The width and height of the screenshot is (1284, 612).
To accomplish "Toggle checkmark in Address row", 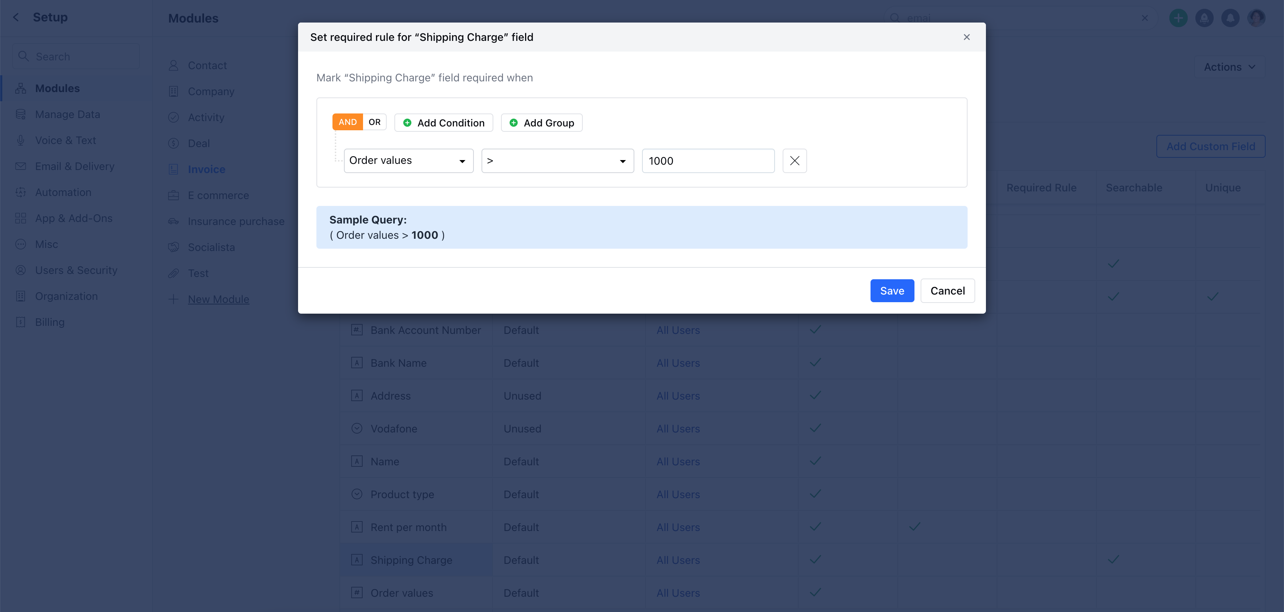I will click(x=815, y=395).
